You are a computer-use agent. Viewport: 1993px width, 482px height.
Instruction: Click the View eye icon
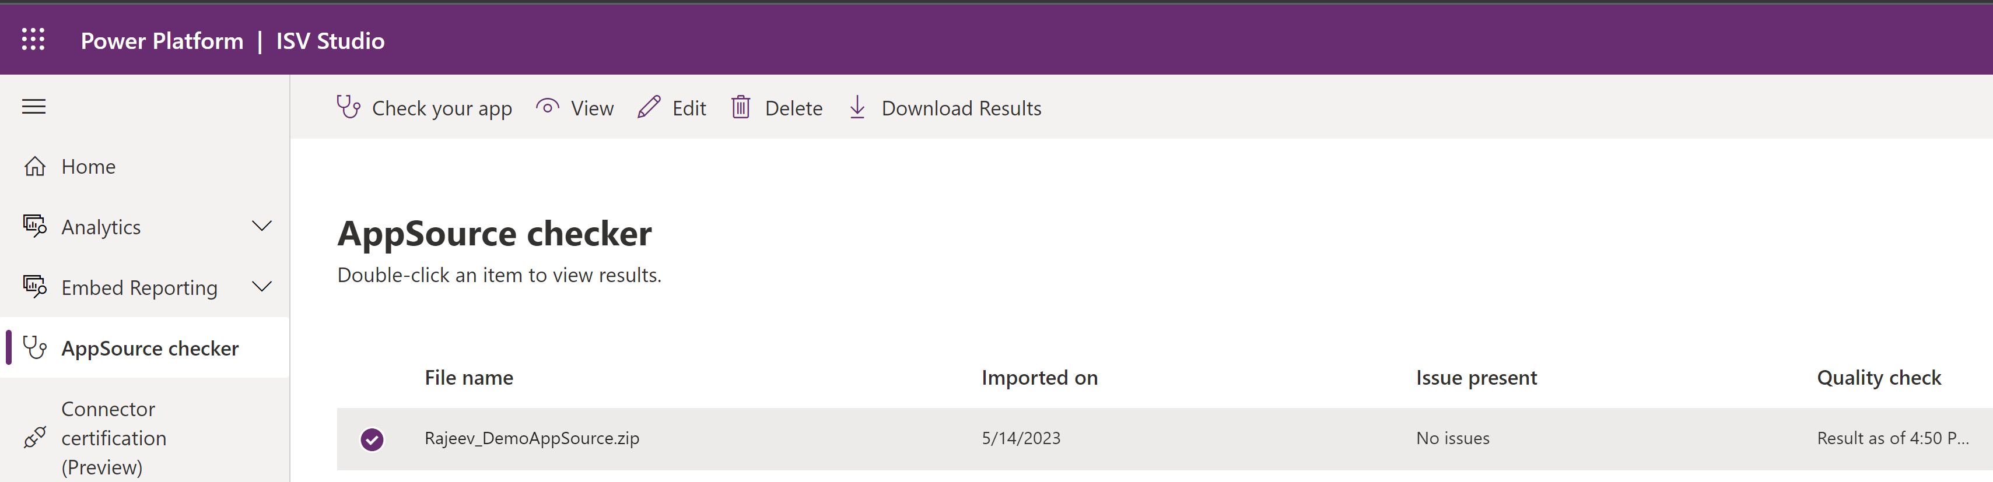click(x=547, y=108)
